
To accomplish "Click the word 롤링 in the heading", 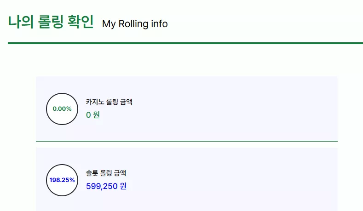I will [x=51, y=22].
